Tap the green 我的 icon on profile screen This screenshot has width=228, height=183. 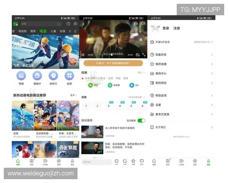click(209, 161)
